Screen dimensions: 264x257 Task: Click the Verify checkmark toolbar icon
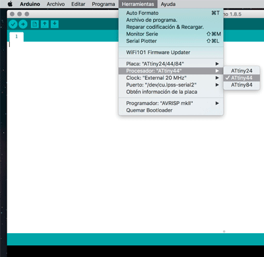coord(13,24)
